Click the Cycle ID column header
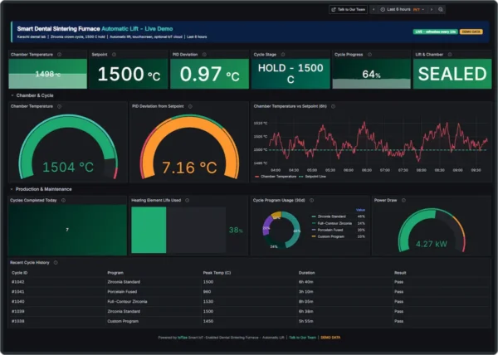The width and height of the screenshot is (498, 355). 20,273
